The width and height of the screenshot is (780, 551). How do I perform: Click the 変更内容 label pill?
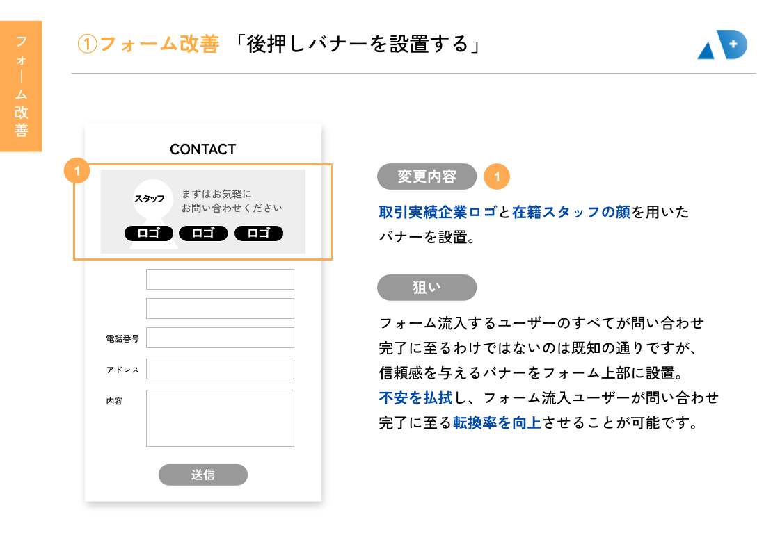(x=427, y=176)
